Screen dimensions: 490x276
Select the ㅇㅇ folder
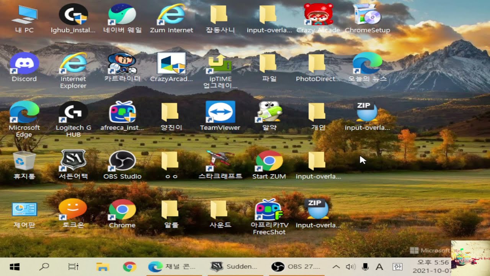[x=171, y=166]
